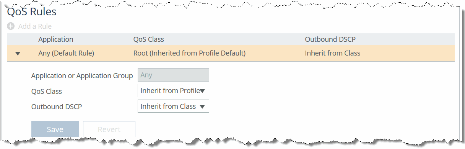Open the Inherit from Class Outbound DSCP dropdown
Image resolution: width=465 pixels, height=149 pixels.
(173, 106)
